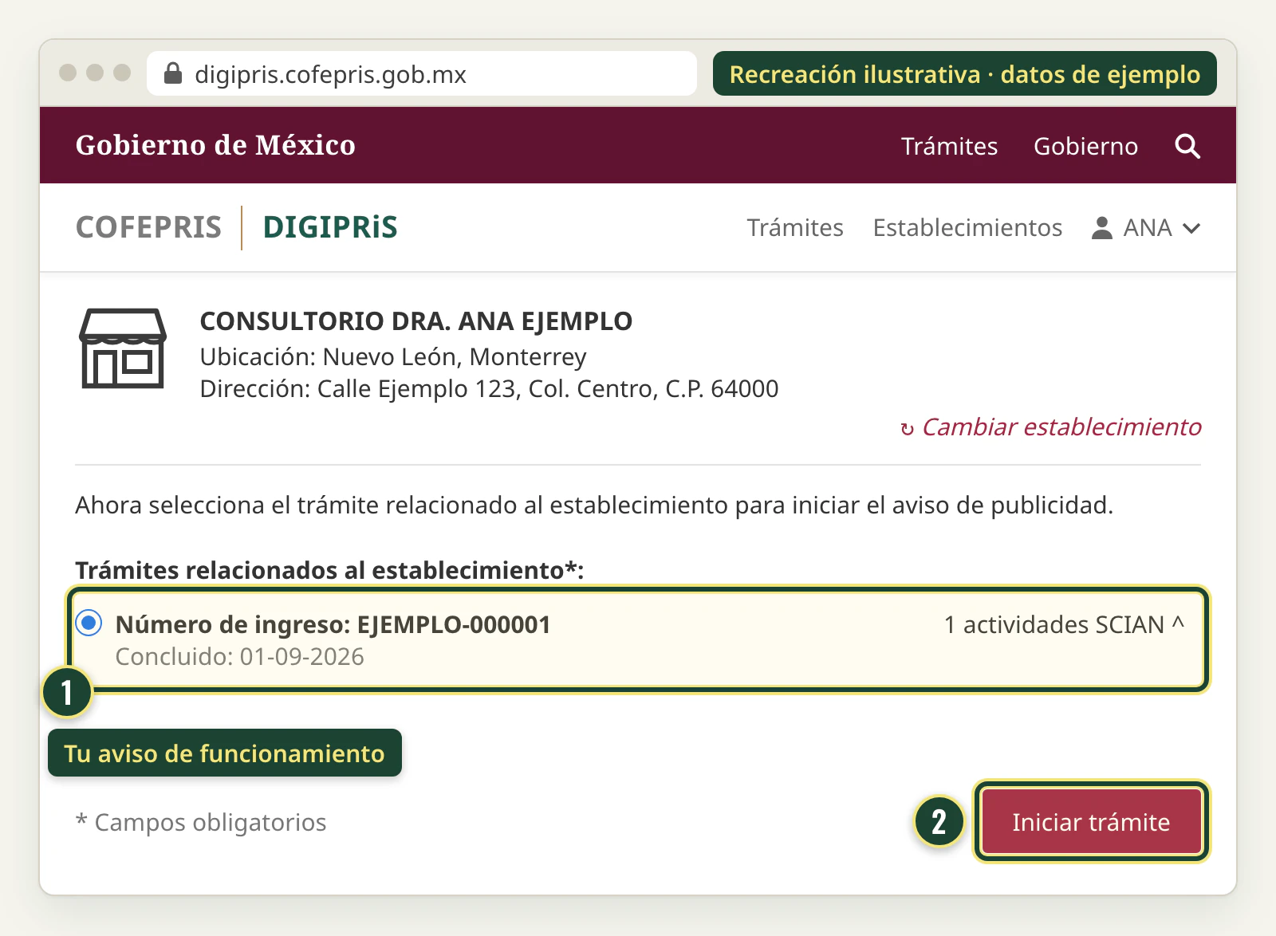This screenshot has height=936, width=1276.
Task: Open Establecimientos in the DIGIPRiS navigation
Action: click(967, 228)
